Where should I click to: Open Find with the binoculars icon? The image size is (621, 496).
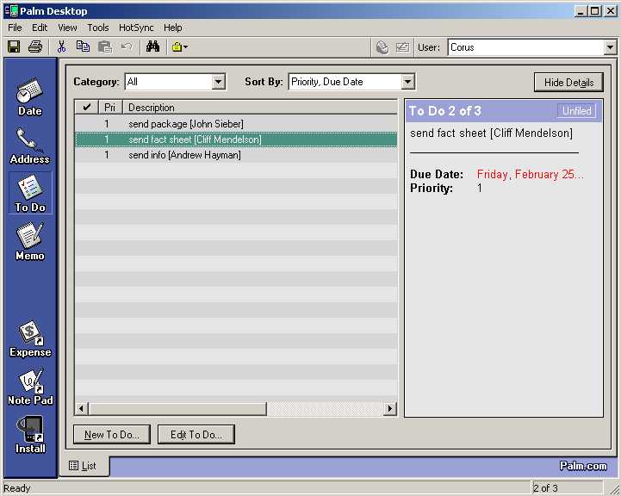pos(152,47)
